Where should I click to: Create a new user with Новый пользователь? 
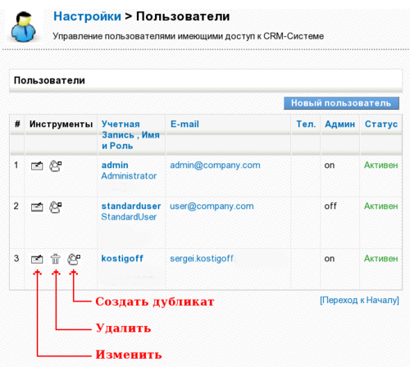[x=341, y=103]
